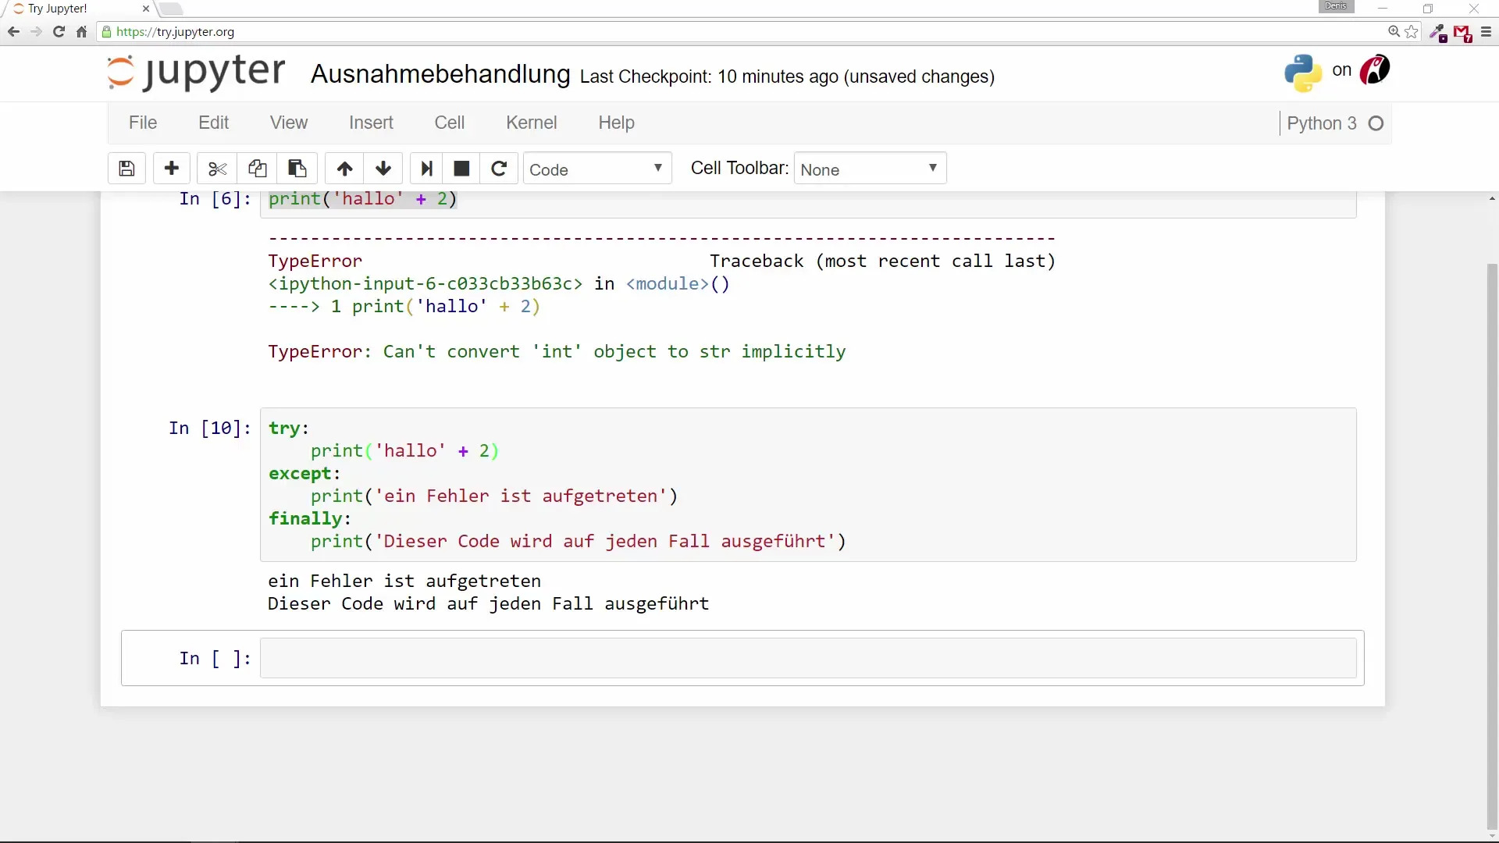Viewport: 1499px width, 843px height.
Task: Click the 'ein Fehler ist aufgetreten' output line
Action: (404, 581)
